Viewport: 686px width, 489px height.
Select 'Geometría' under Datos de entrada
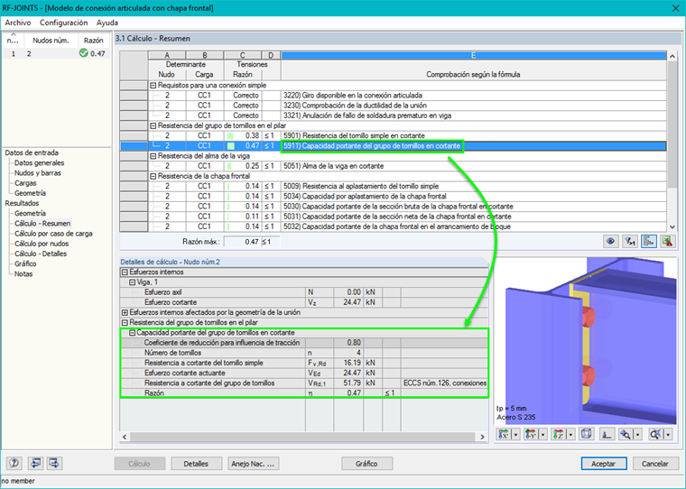click(30, 193)
